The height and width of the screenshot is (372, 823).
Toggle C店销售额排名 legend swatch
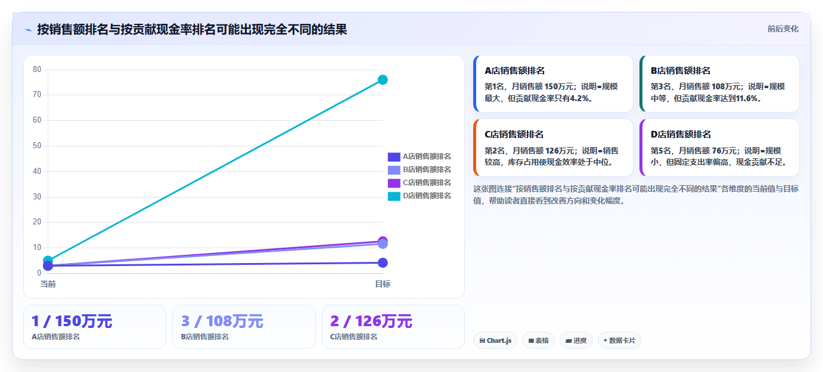[x=394, y=183]
